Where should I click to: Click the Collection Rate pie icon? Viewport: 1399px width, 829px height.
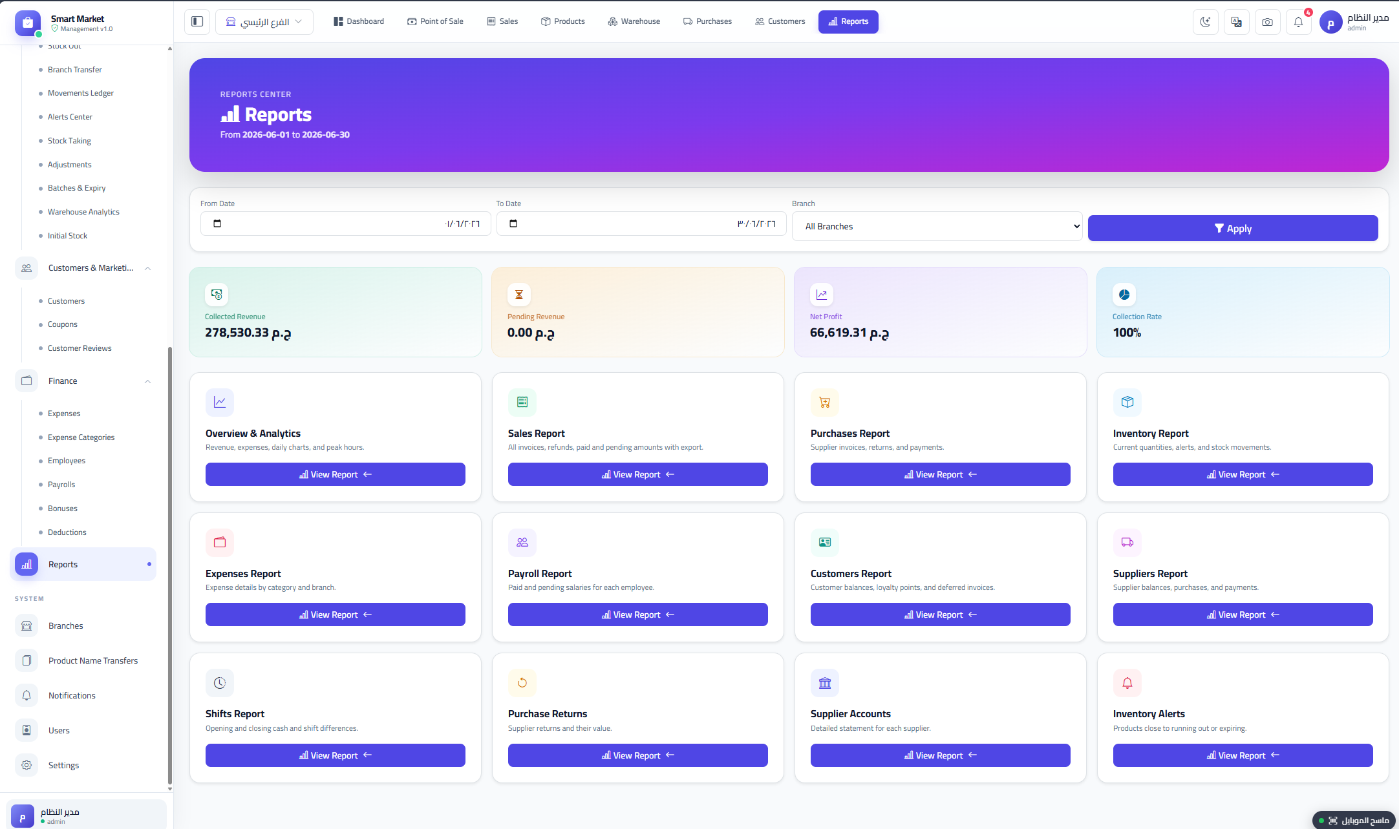click(1124, 295)
